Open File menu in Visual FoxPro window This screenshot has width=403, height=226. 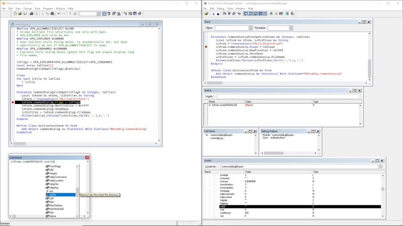(x=4, y=9)
